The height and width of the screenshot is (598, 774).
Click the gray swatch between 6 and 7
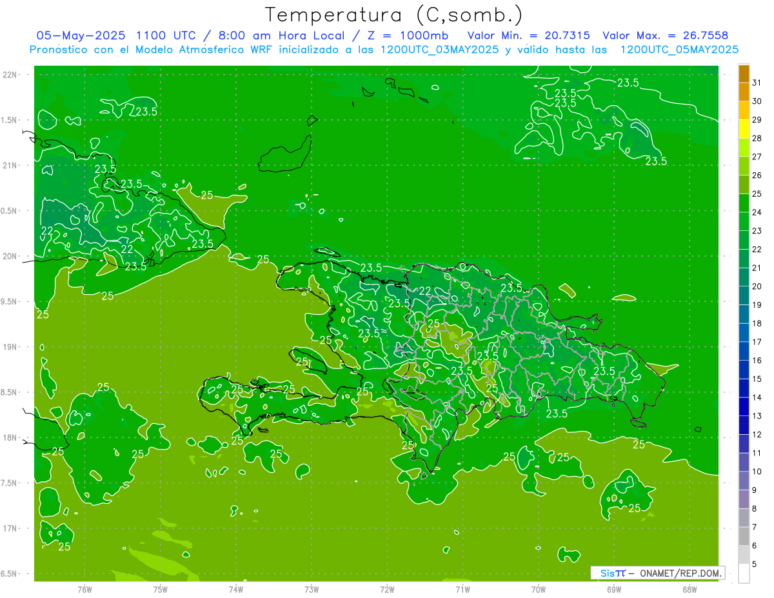(x=744, y=536)
